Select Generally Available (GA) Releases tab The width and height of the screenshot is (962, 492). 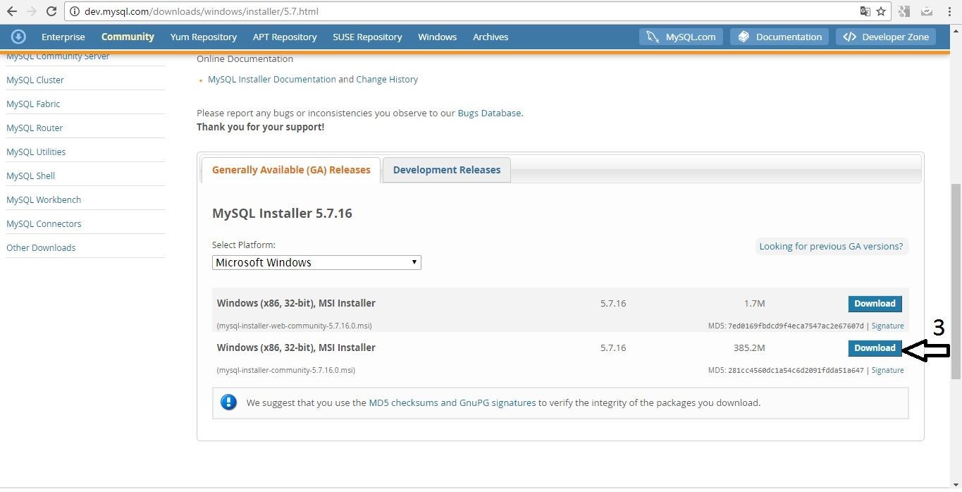click(291, 170)
